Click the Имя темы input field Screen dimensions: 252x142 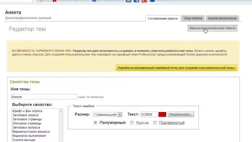tap(44, 97)
